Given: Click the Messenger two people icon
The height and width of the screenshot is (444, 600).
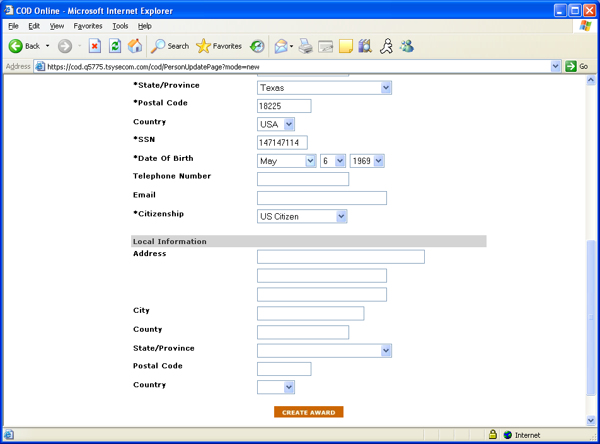Looking at the screenshot, I should tap(407, 46).
